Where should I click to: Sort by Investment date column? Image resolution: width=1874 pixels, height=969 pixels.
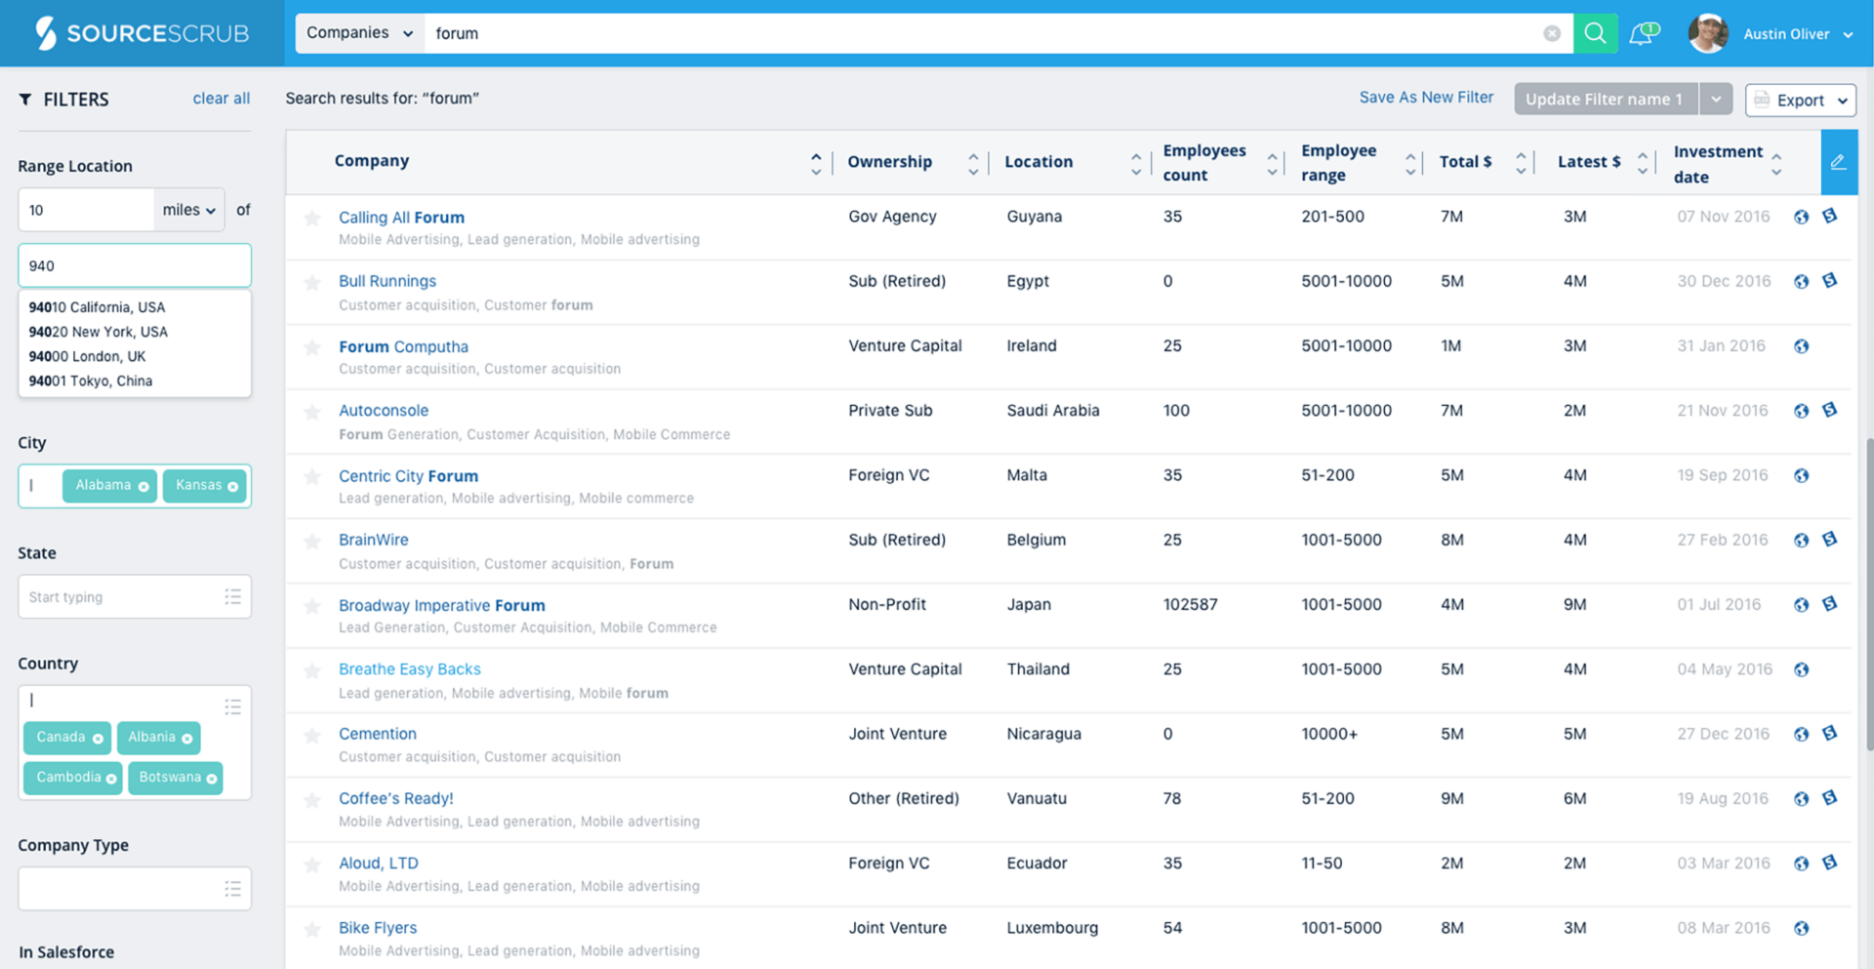[x=1776, y=163]
